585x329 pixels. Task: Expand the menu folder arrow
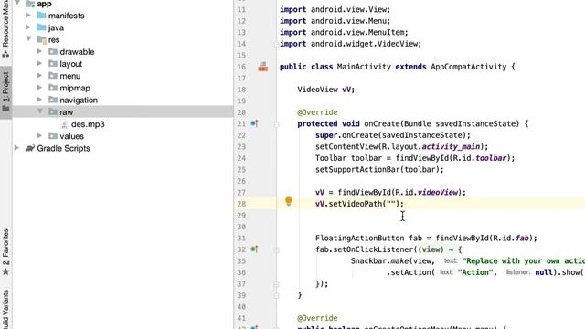(39, 75)
